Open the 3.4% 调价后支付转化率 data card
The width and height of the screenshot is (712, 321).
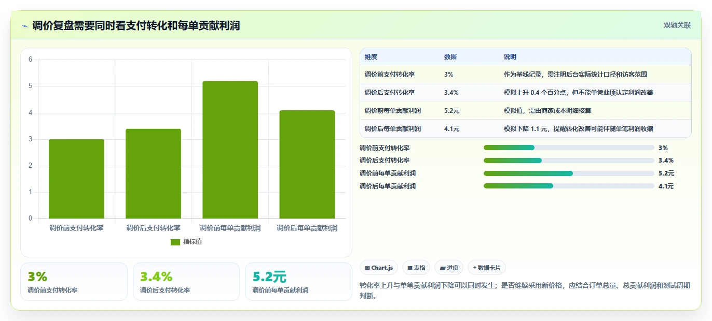click(186, 282)
